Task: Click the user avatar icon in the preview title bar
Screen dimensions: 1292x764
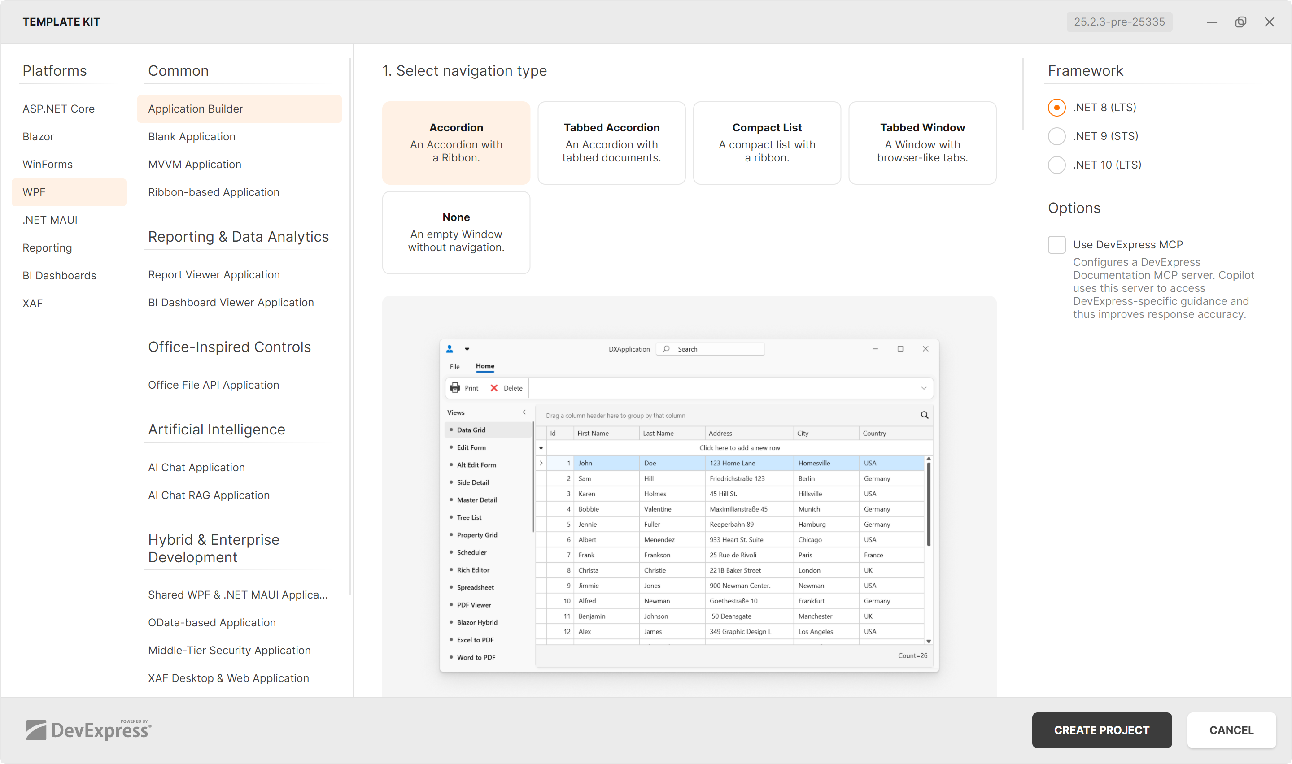Action: tap(450, 348)
